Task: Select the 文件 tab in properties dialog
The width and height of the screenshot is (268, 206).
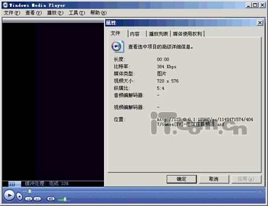Action: point(118,33)
